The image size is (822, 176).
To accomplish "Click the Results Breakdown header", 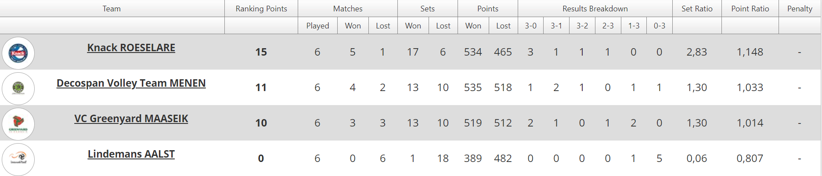I will coord(595,9).
